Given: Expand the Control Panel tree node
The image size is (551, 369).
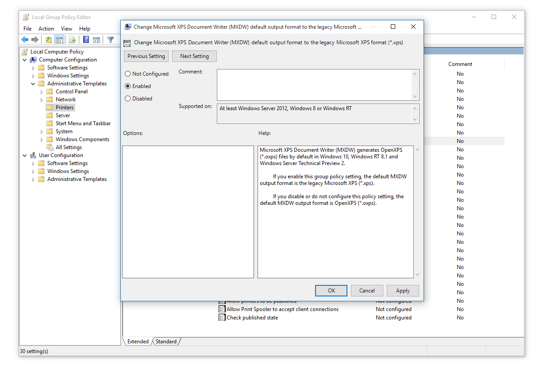Looking at the screenshot, I should [42, 92].
